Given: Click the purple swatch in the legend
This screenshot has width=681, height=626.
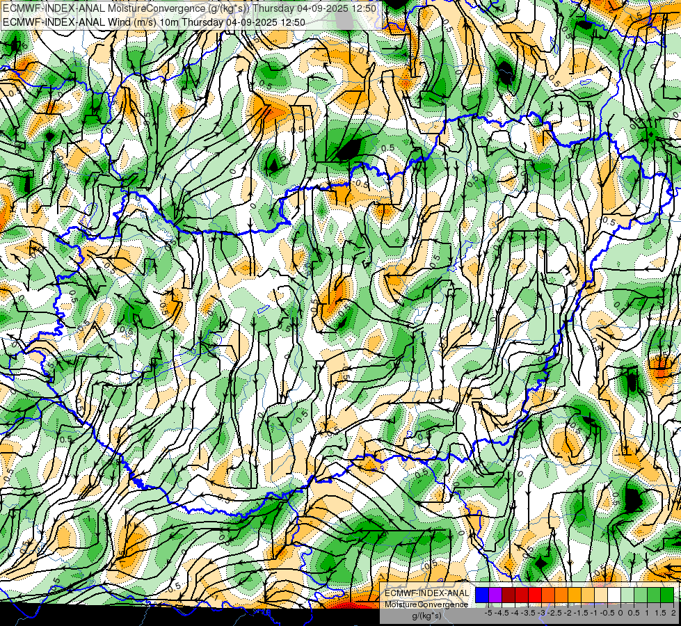Looking at the screenshot, I should tap(495, 595).
